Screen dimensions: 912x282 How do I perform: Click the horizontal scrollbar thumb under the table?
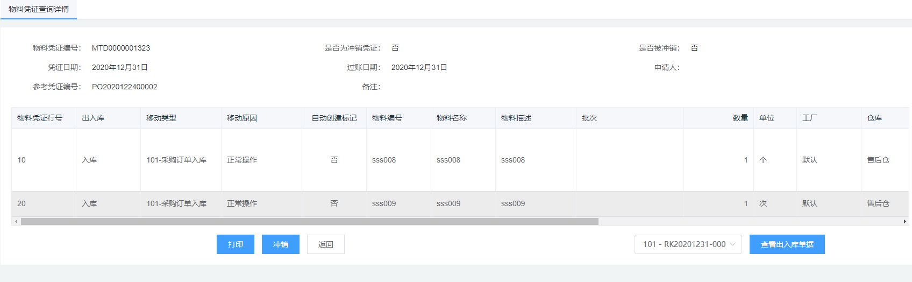click(x=309, y=222)
